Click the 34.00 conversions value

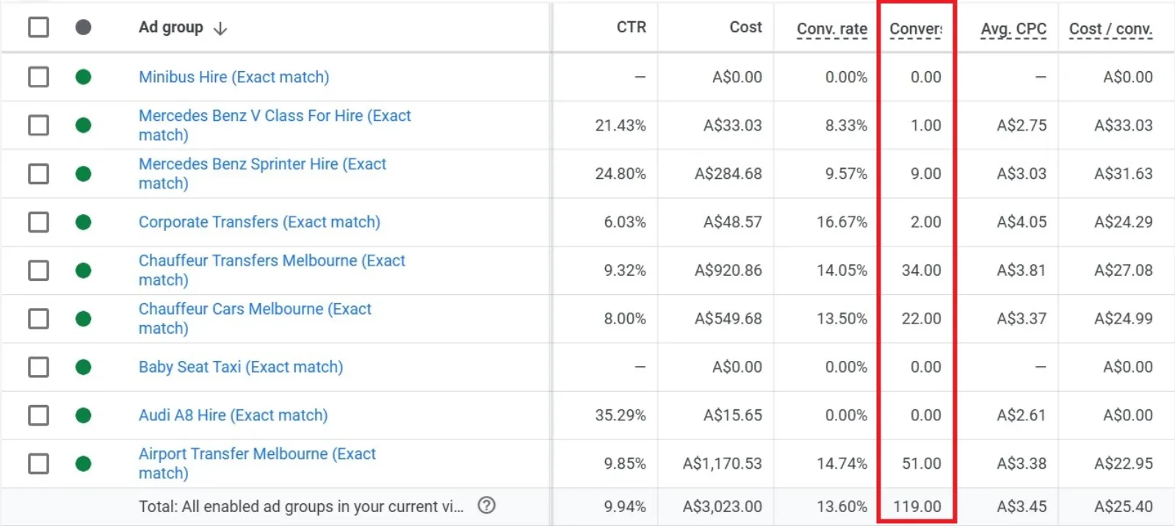tap(922, 271)
